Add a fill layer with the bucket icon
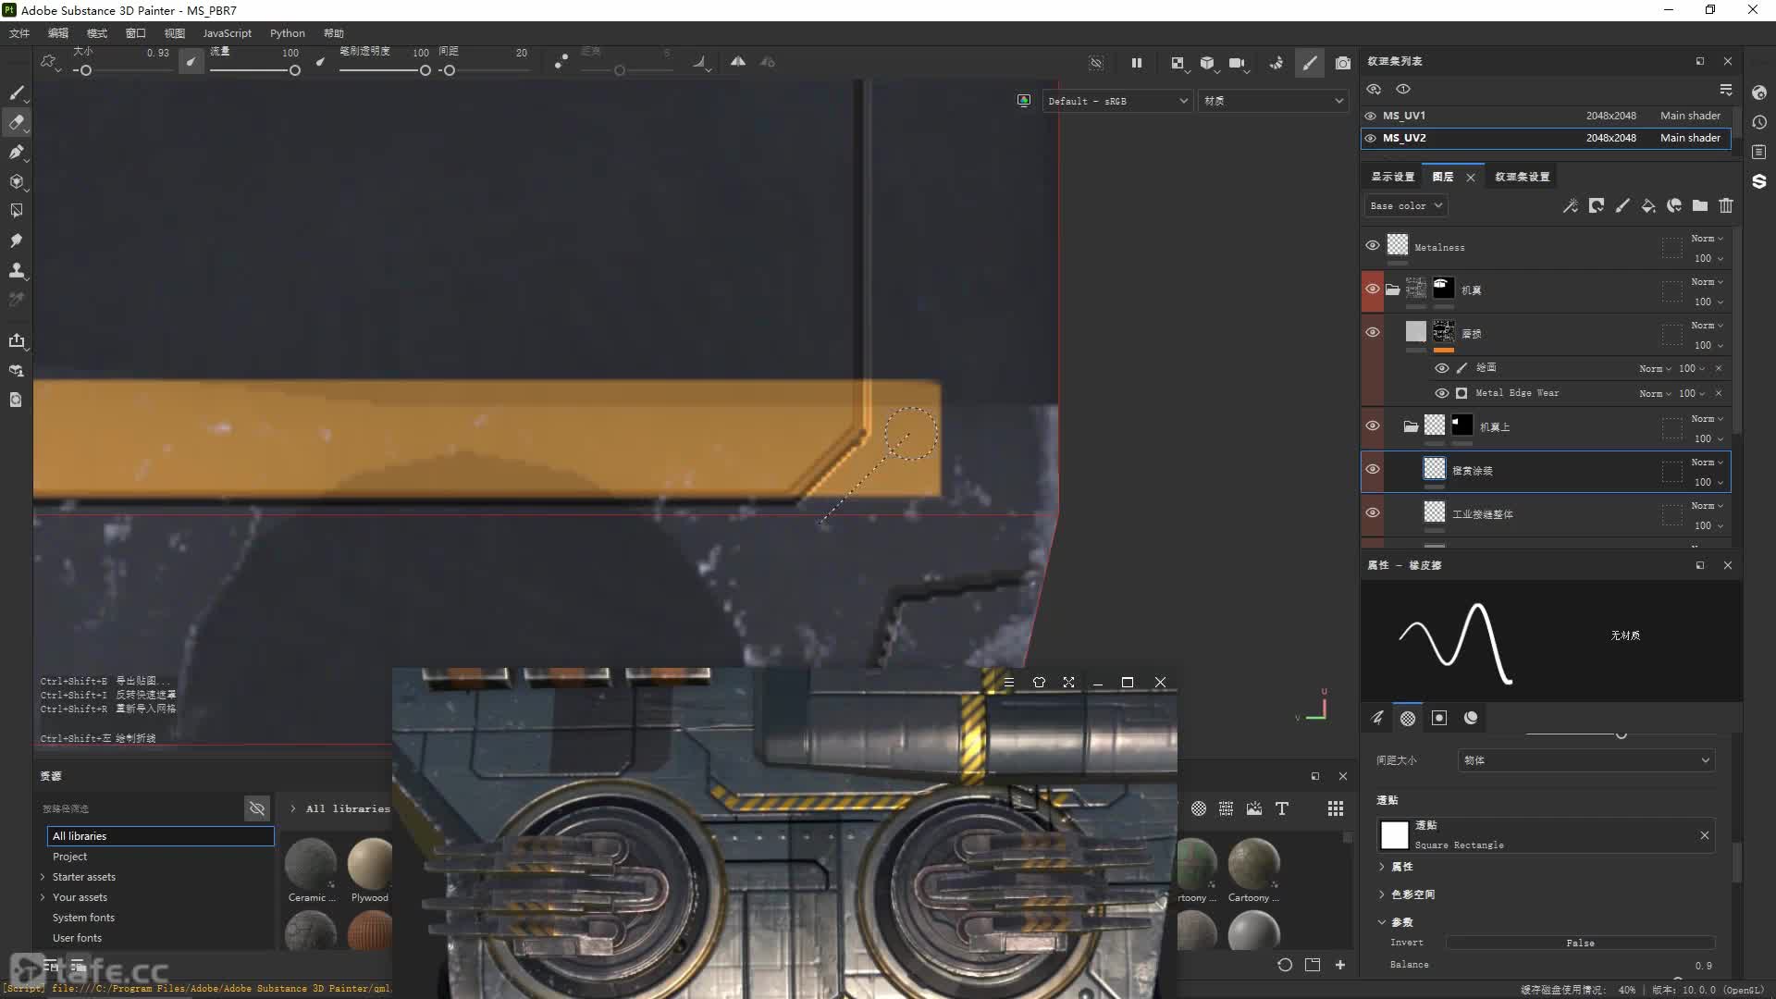The width and height of the screenshot is (1776, 999). (1647, 205)
